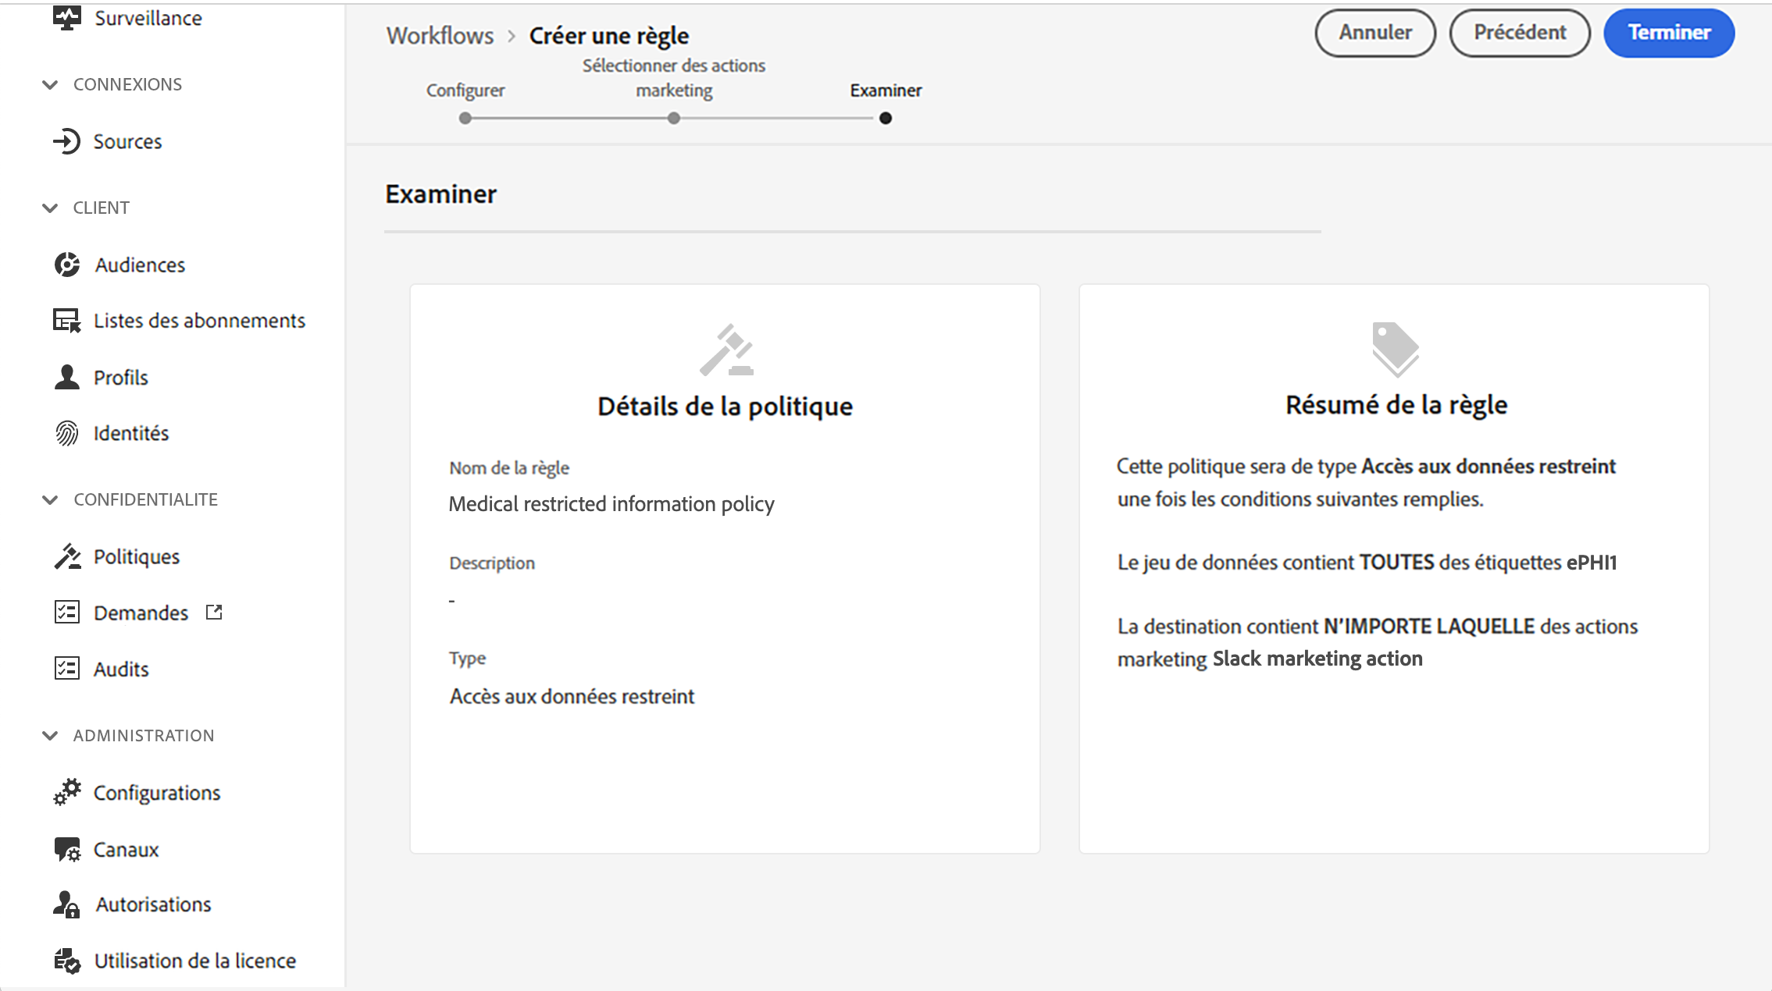The height and width of the screenshot is (991, 1772).
Task: Open the Demandes external link icon
Action: (214, 613)
